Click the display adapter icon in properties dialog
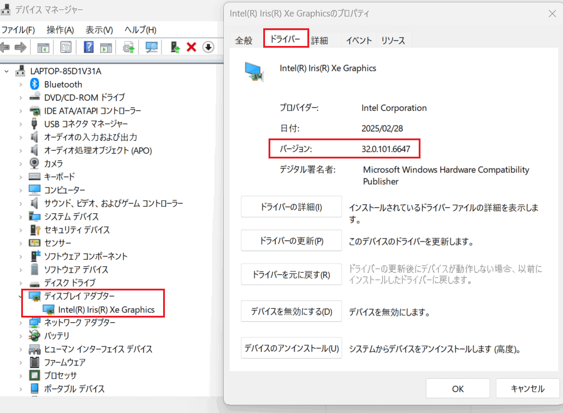Image resolution: width=563 pixels, height=413 pixels. coord(254,71)
